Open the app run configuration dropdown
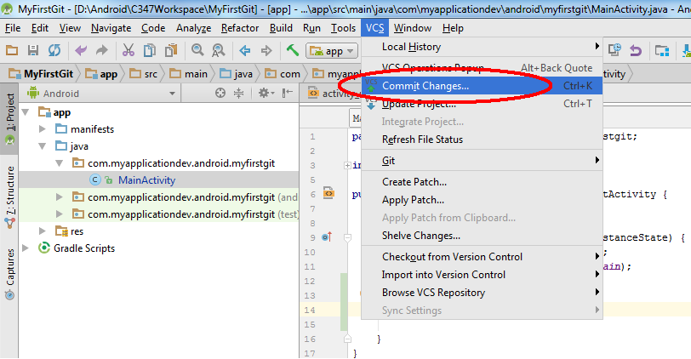Image resolution: width=691 pixels, height=359 pixels. click(x=331, y=51)
